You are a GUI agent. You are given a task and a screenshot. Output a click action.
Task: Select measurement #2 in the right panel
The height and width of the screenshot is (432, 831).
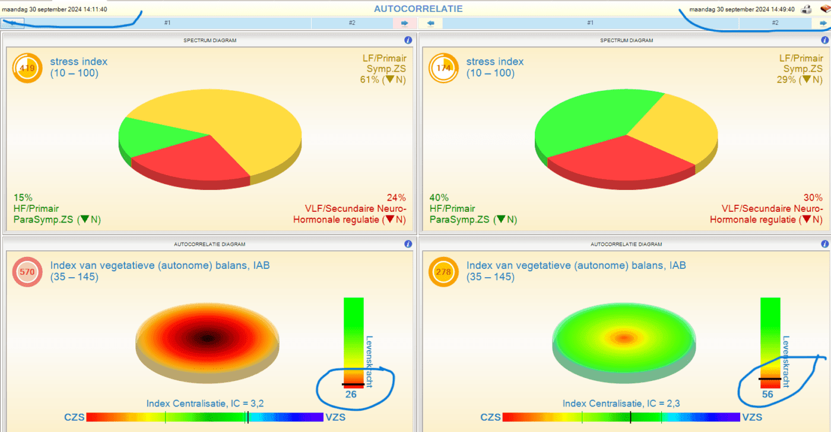tap(775, 23)
